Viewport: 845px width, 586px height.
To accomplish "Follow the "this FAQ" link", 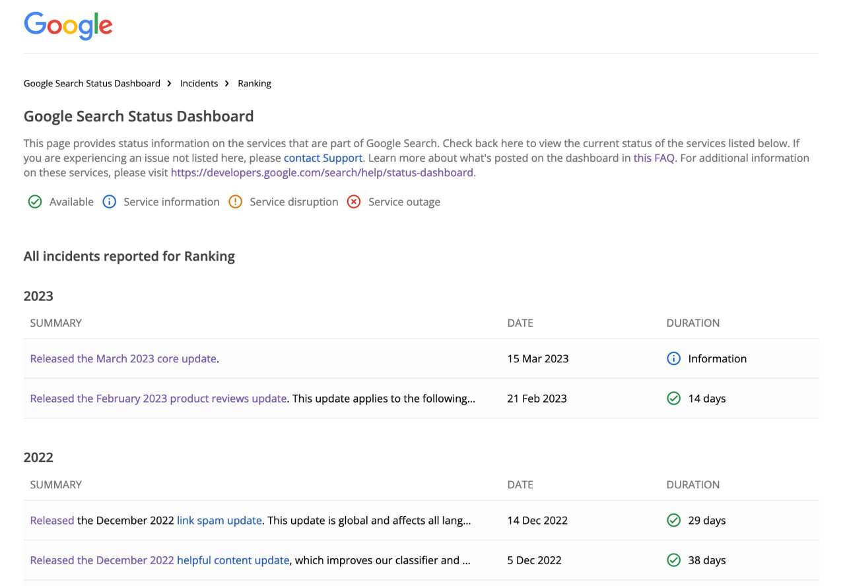I will (x=654, y=158).
